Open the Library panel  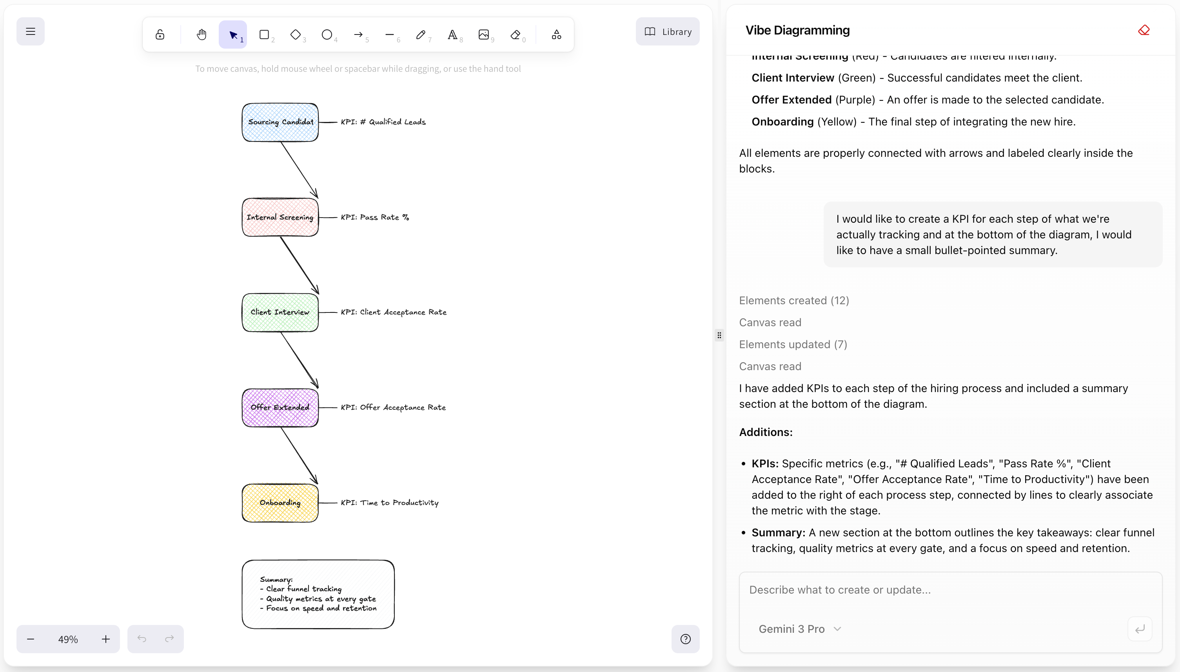click(667, 31)
